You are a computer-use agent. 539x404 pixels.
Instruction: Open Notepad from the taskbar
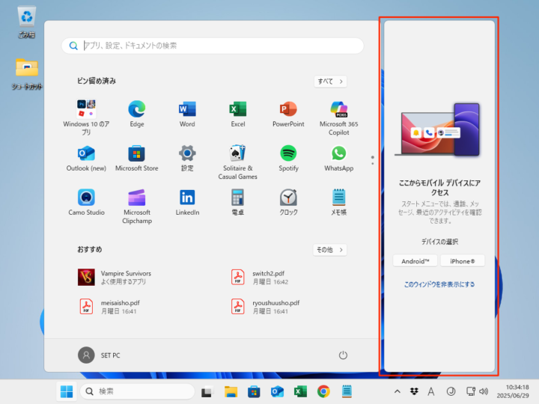[347, 391]
